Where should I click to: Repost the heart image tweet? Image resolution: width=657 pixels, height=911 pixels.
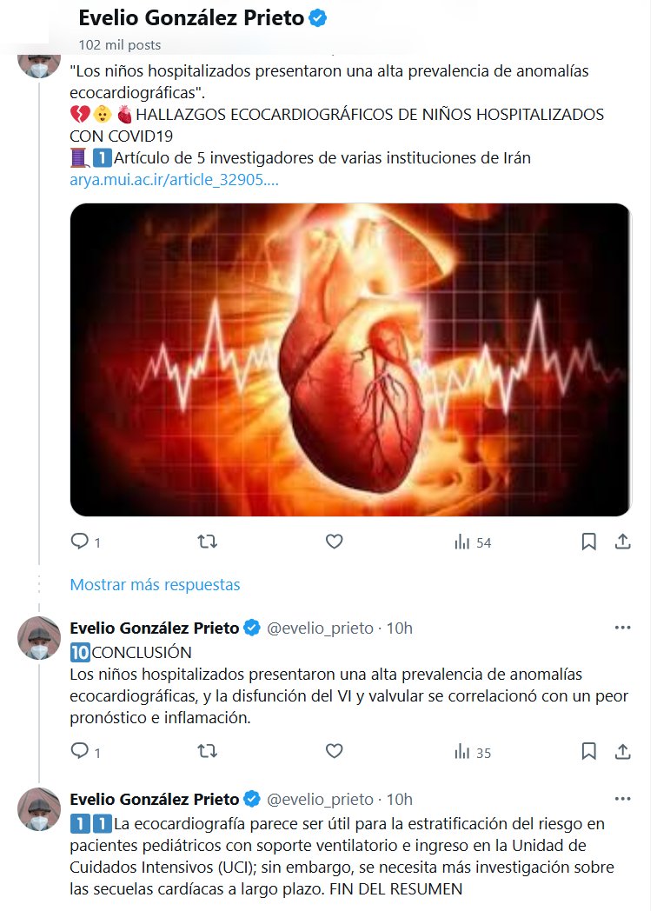pos(207,542)
